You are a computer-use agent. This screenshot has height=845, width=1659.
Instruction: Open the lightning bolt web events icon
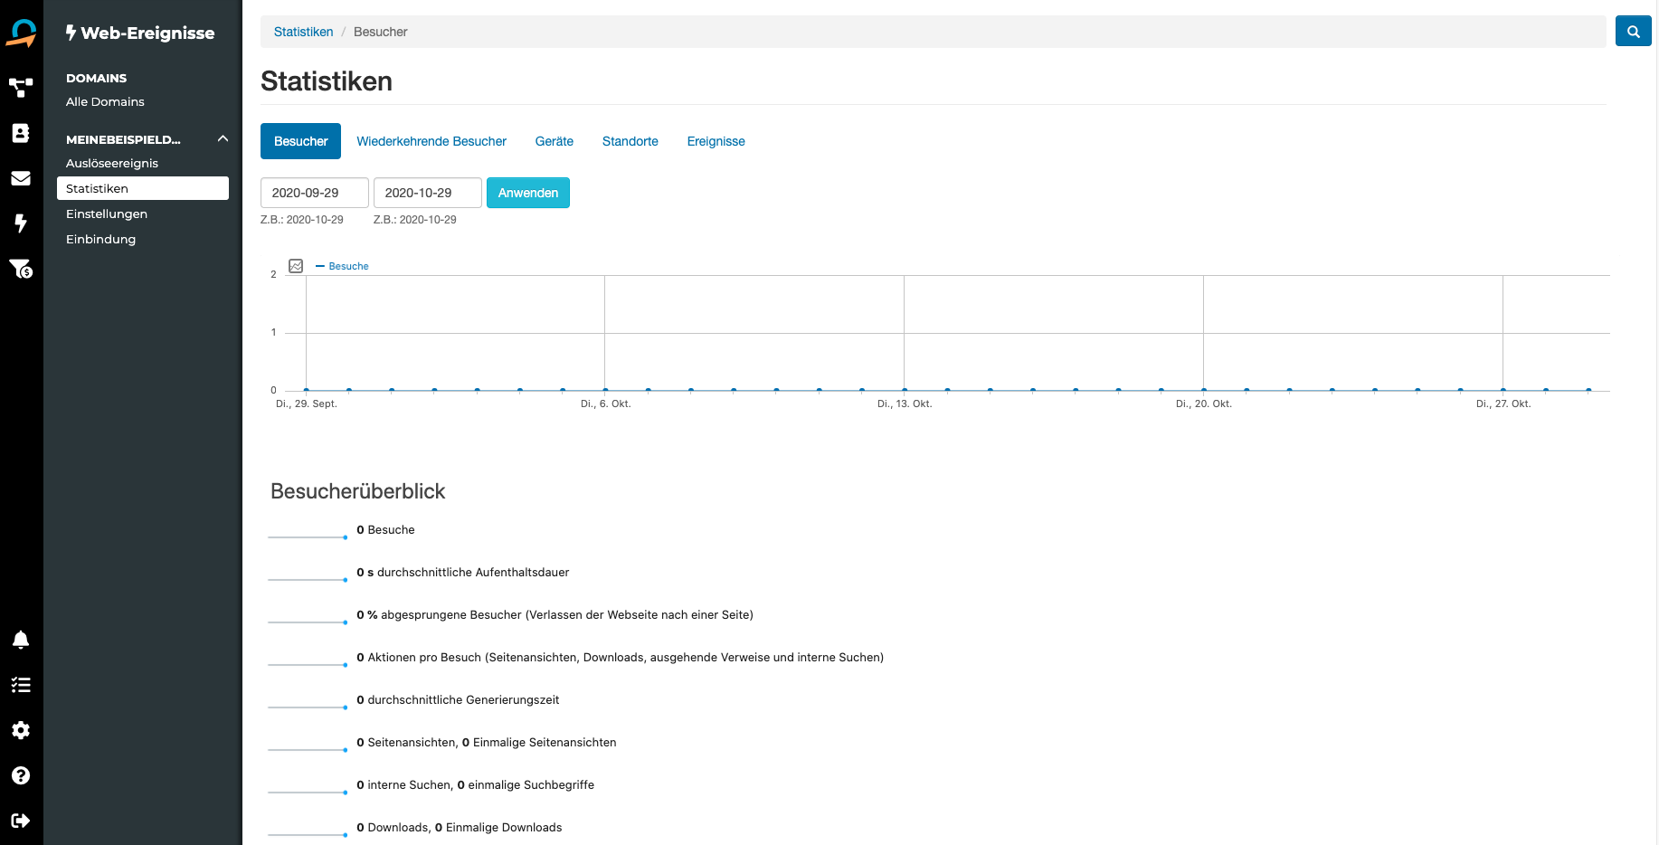tap(21, 223)
